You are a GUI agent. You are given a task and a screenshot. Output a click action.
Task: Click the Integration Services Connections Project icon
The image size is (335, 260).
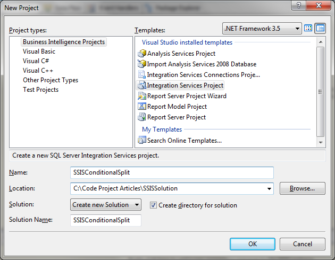click(142, 75)
